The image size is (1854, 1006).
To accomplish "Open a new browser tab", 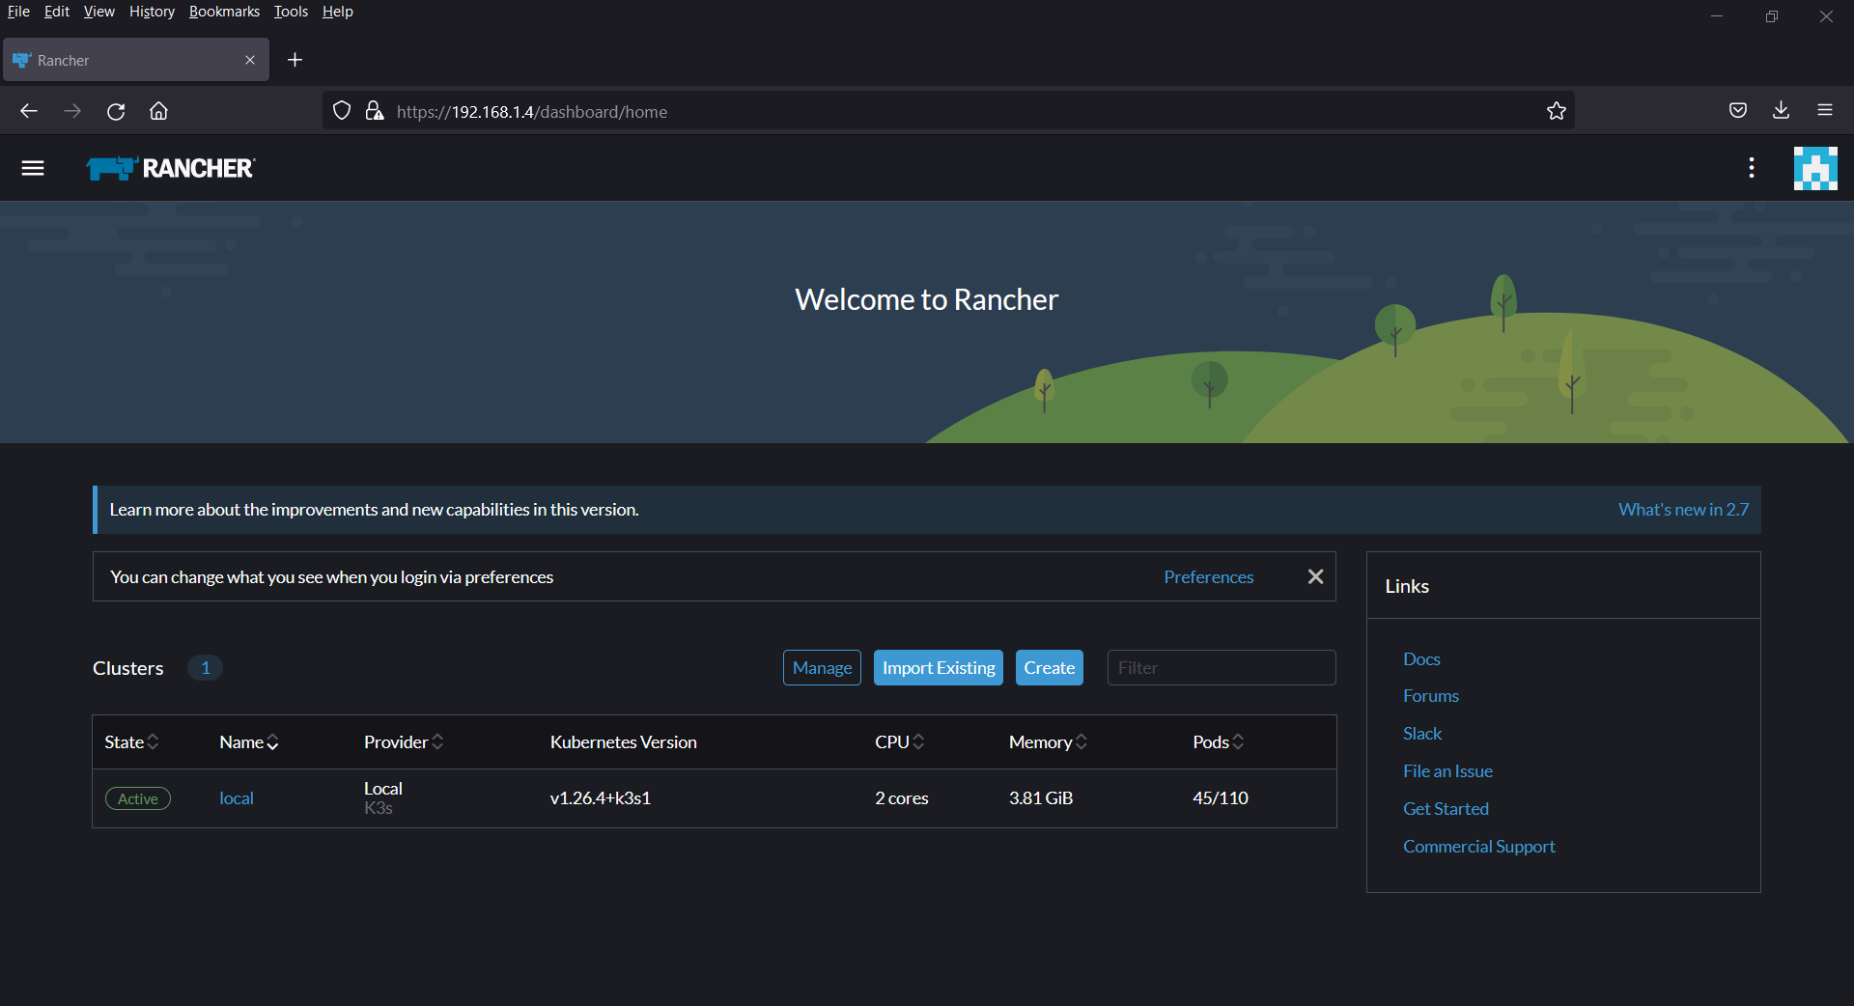I will (295, 60).
